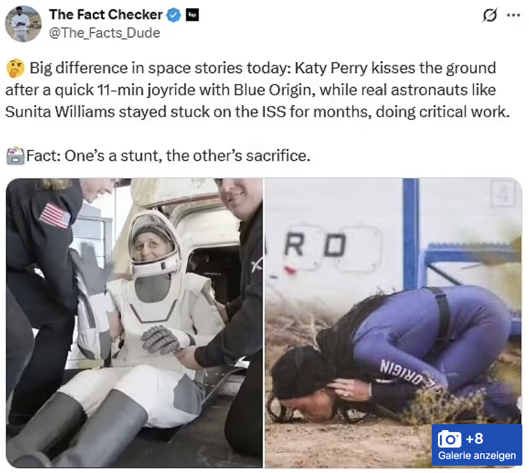Click the blue verified checkmark badge
Viewport: 529px width, 473px height.
click(x=173, y=15)
